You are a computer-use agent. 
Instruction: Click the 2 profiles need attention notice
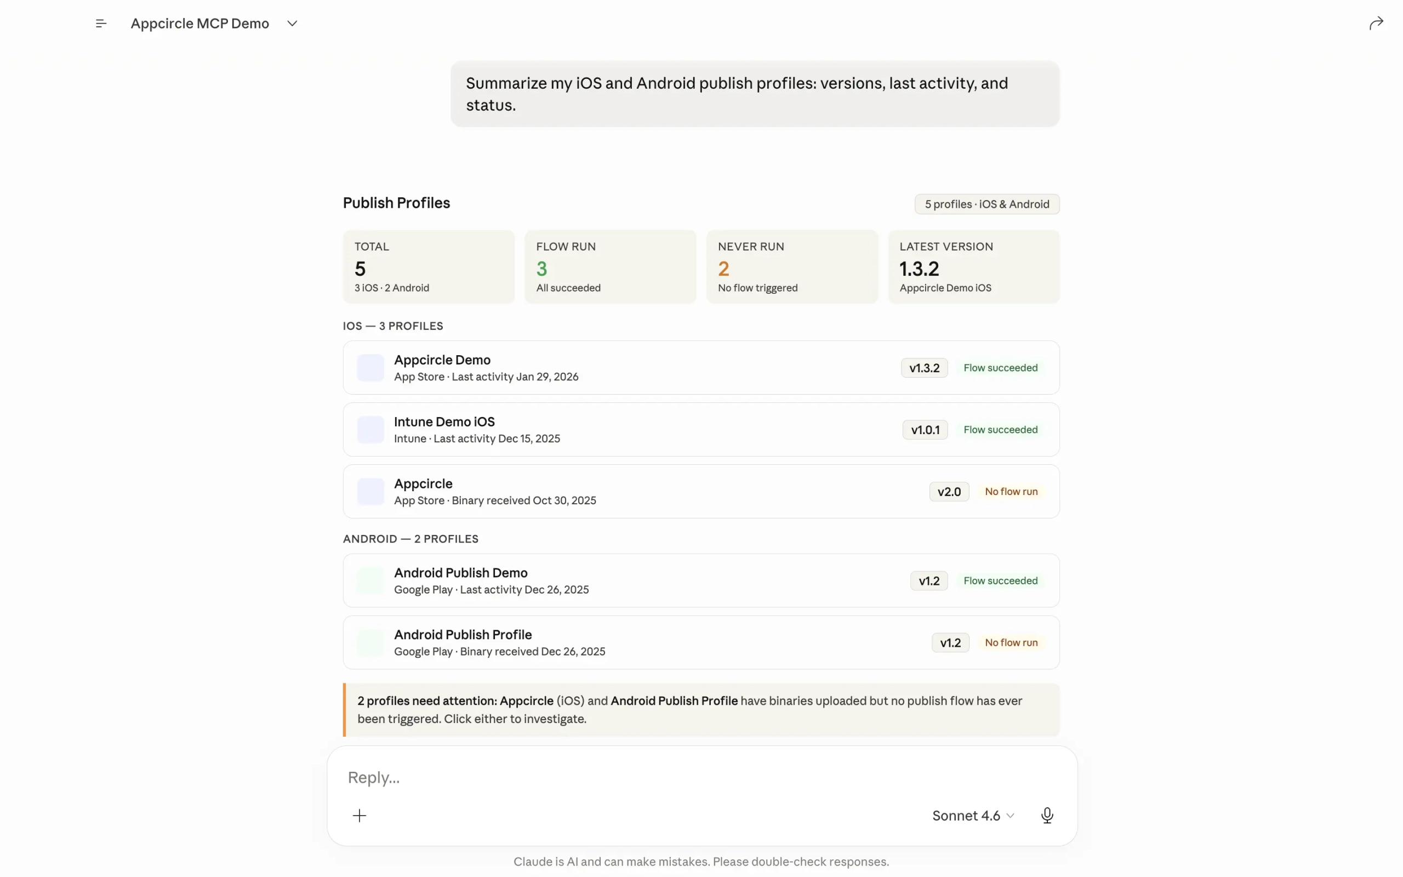701,710
